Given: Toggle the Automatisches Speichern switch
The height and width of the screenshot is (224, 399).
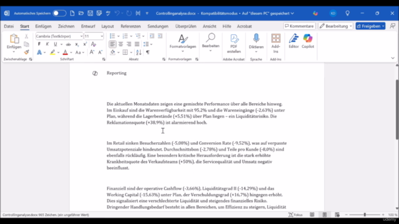Looking at the screenshot, I should [59, 13].
